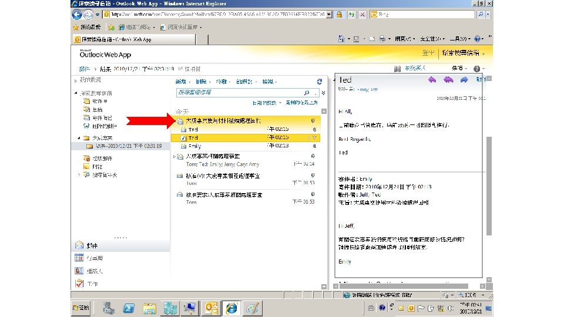This screenshot has height=317, width=564.
Task: Click the 郵件 breadcrumb link
Action: click(84, 69)
